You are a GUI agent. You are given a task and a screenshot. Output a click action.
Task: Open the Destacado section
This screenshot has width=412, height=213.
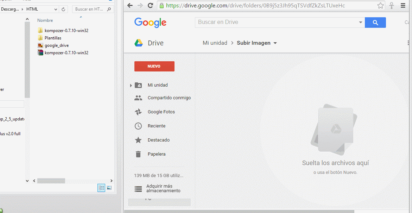click(x=159, y=140)
